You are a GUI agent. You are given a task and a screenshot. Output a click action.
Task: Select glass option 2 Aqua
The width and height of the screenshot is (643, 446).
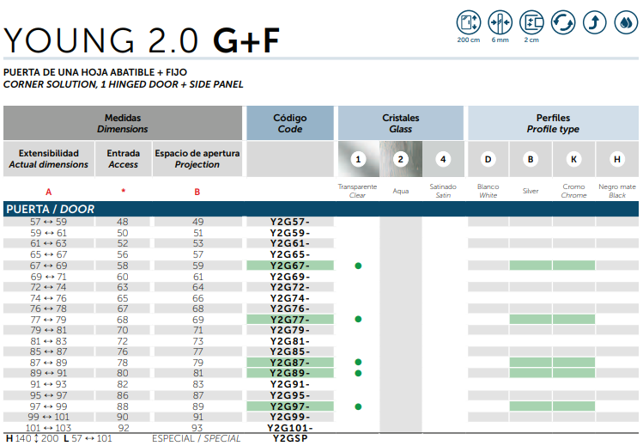click(x=400, y=159)
